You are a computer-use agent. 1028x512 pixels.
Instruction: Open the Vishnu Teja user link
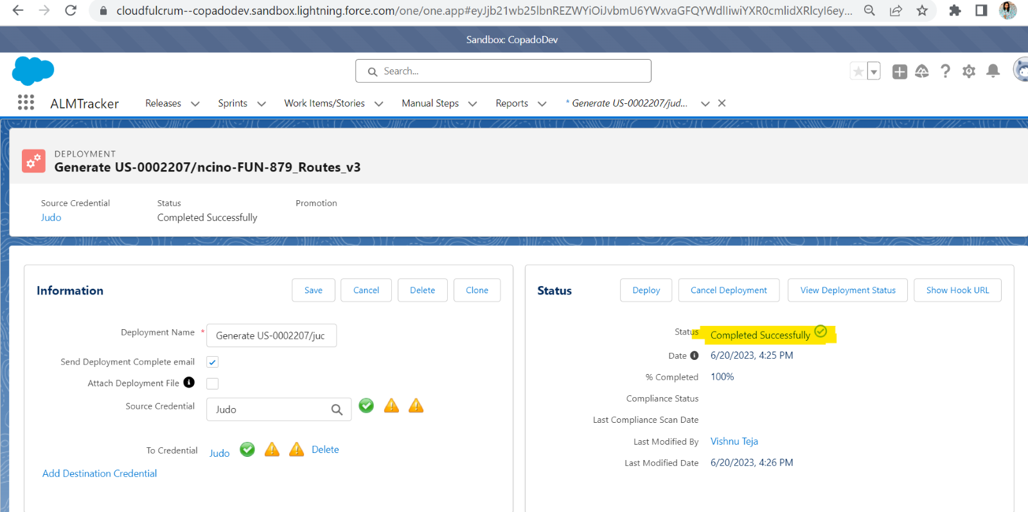click(734, 441)
